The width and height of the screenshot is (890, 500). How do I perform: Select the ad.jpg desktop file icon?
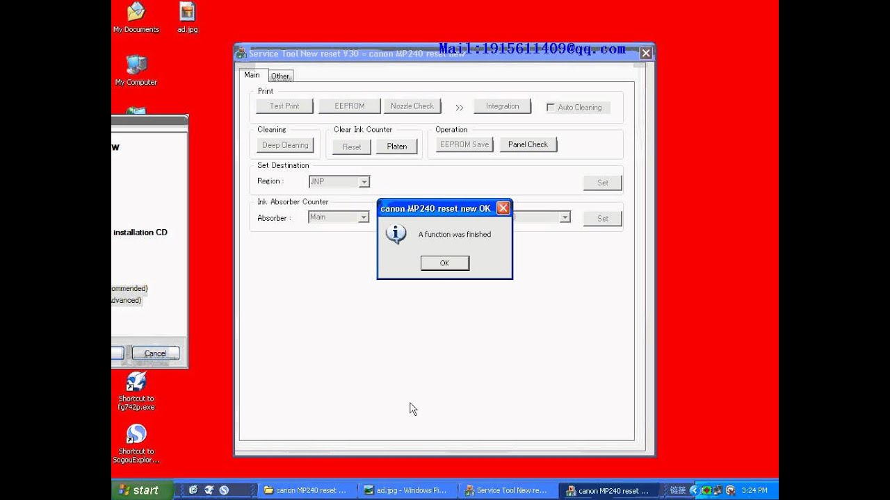pos(187,18)
